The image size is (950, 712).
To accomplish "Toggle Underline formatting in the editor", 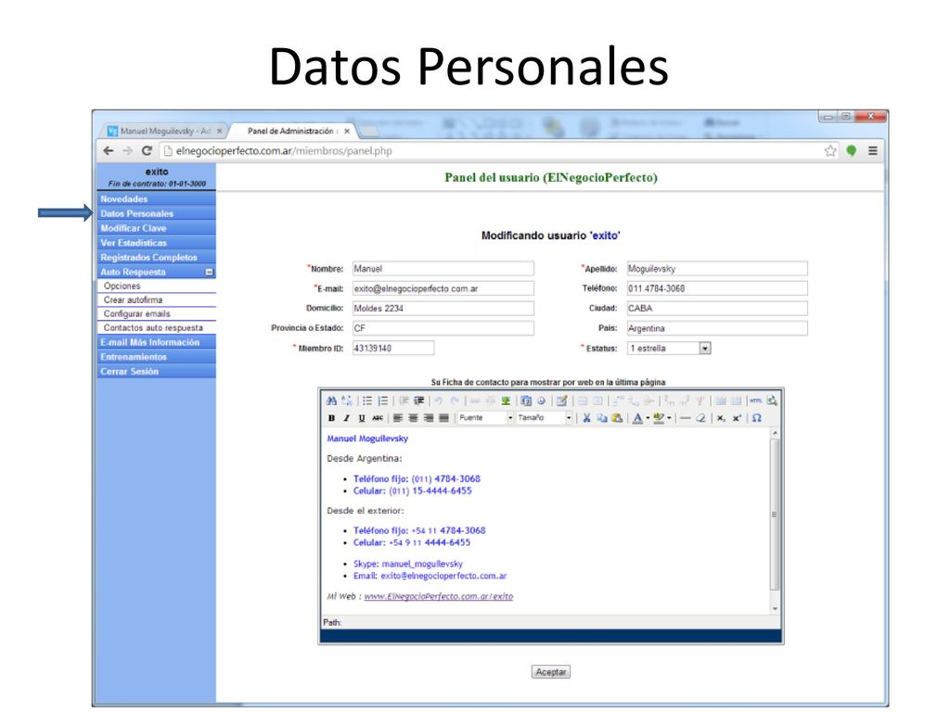I will (362, 418).
